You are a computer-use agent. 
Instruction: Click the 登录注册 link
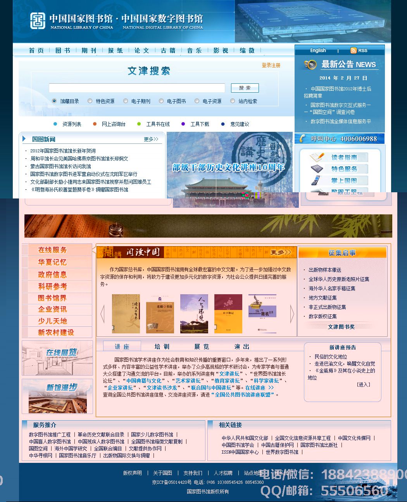tap(271, 65)
